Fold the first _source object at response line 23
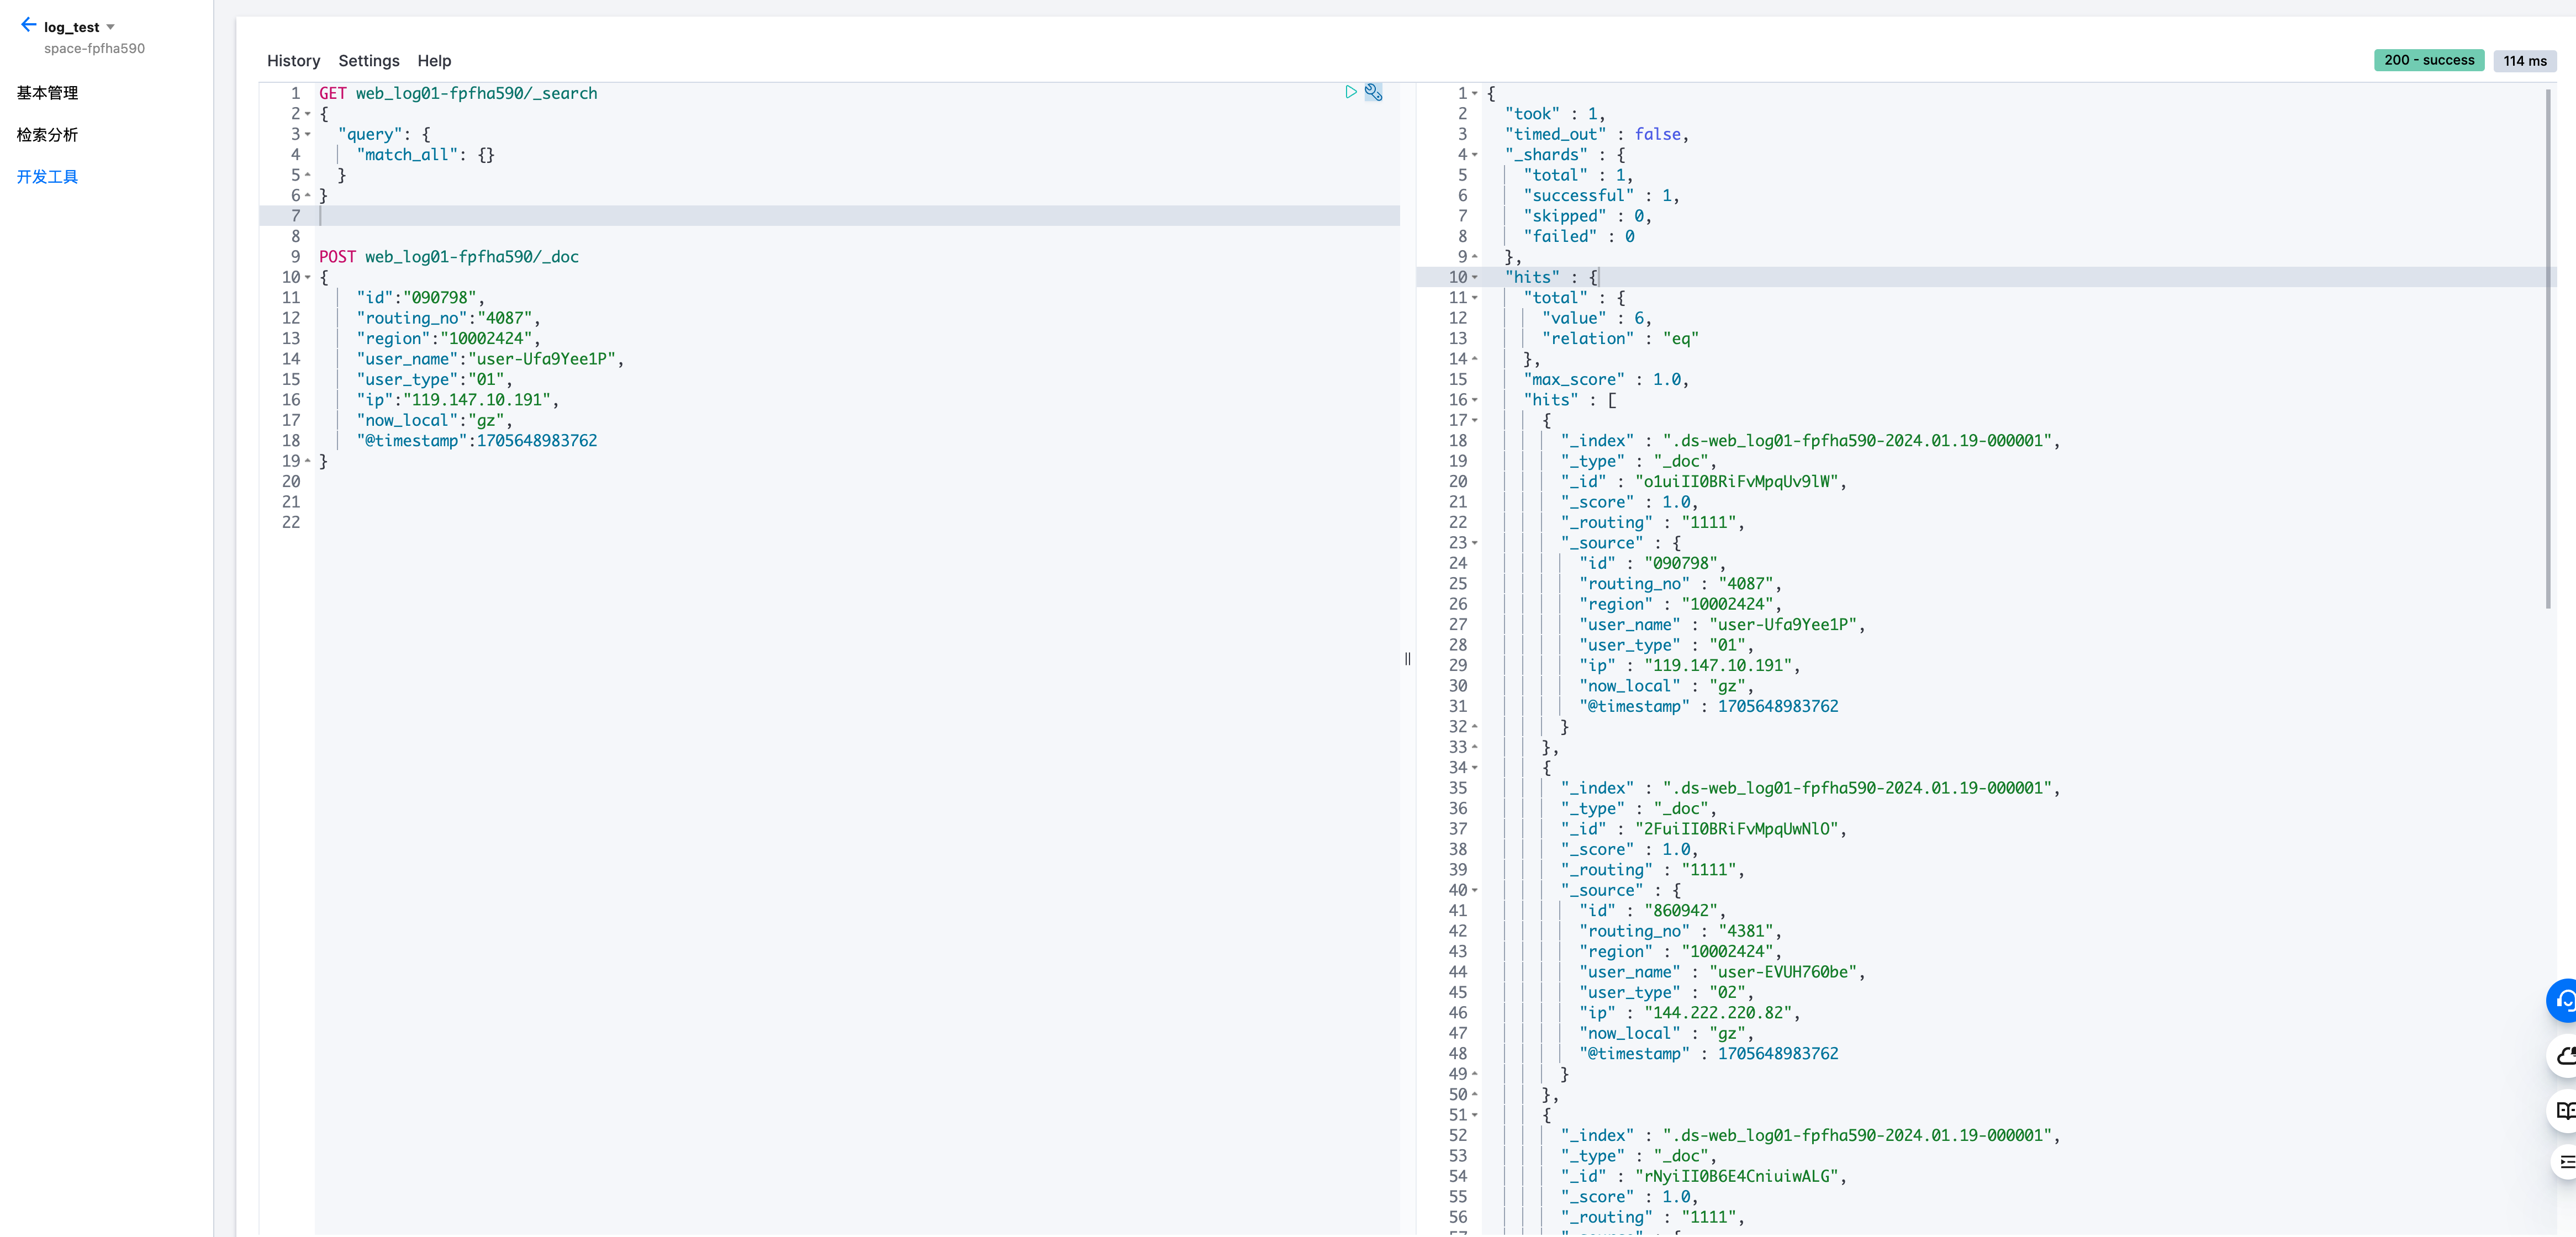 tap(1475, 543)
